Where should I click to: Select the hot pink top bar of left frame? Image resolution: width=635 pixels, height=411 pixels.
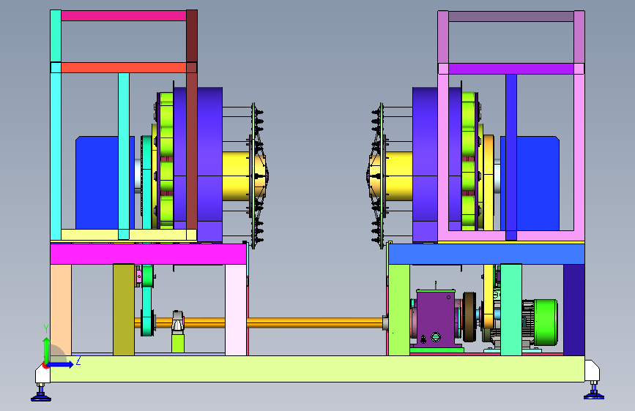point(124,16)
